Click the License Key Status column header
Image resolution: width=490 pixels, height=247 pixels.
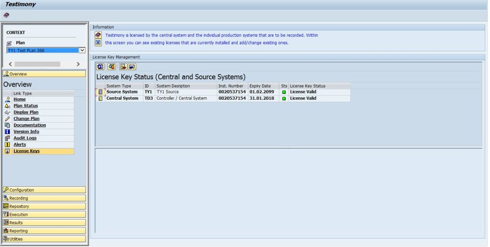tap(319, 86)
